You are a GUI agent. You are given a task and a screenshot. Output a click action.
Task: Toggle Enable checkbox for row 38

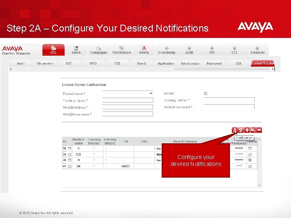(x=250, y=149)
